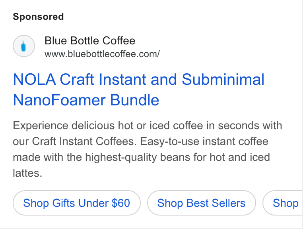Click the ad description starting with Experience
This screenshot has height=229, width=303.
(148, 149)
